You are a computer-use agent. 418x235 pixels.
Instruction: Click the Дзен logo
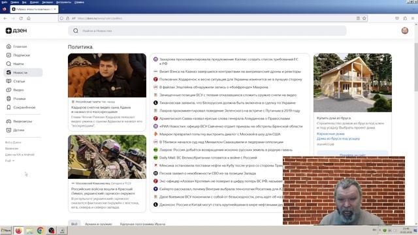(x=16, y=31)
